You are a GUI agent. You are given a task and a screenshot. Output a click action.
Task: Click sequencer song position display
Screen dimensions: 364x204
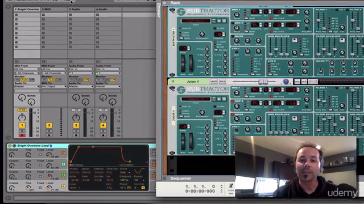(x=201, y=186)
